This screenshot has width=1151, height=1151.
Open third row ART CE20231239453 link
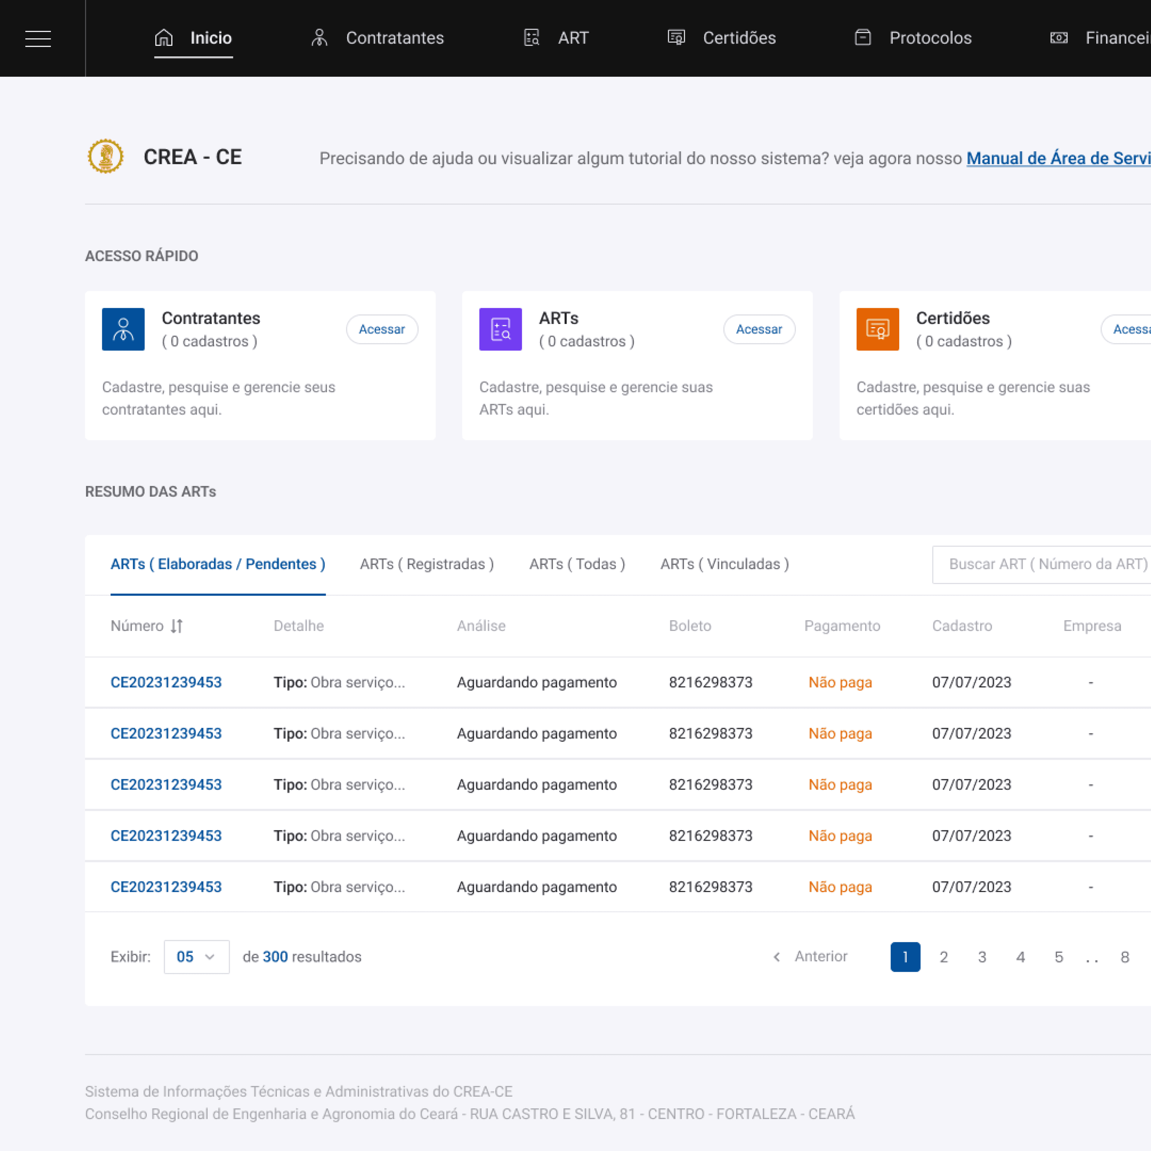pyautogui.click(x=166, y=785)
